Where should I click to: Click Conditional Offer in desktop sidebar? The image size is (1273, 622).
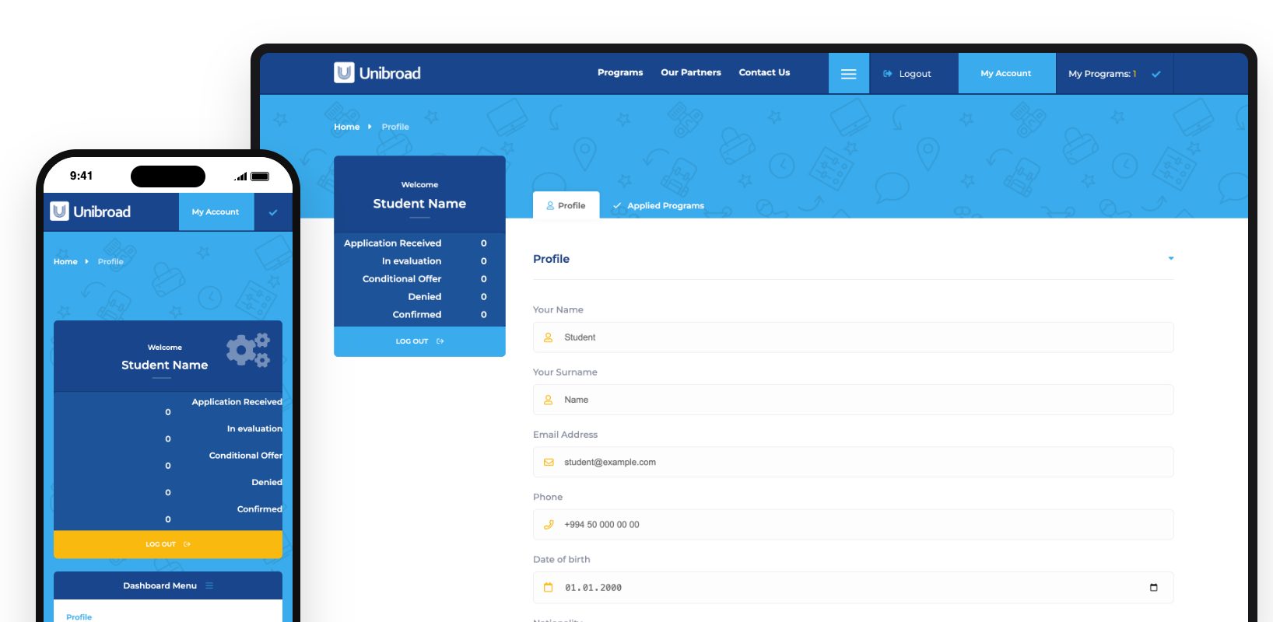coord(402,279)
